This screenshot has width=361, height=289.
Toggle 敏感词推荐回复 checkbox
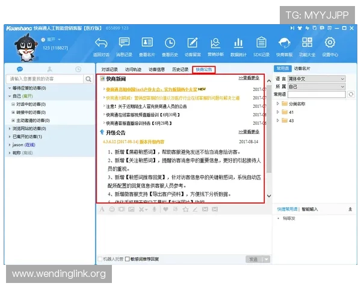tap(127, 259)
